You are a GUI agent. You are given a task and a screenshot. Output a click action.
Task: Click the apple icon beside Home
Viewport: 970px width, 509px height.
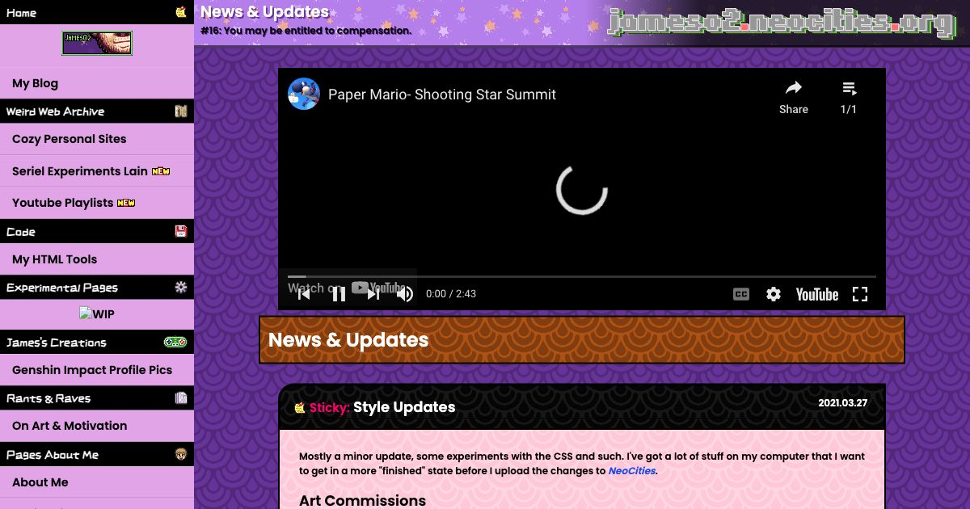(x=181, y=12)
